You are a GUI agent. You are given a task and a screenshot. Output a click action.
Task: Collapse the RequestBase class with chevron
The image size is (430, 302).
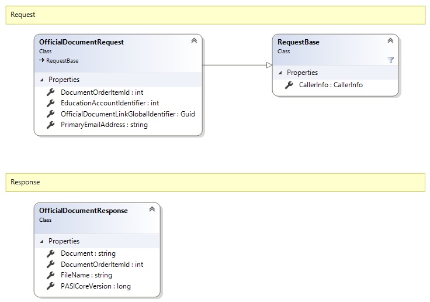390,41
